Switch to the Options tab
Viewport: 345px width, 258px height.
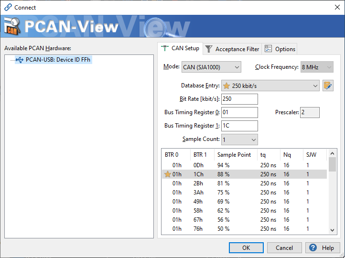pos(280,49)
